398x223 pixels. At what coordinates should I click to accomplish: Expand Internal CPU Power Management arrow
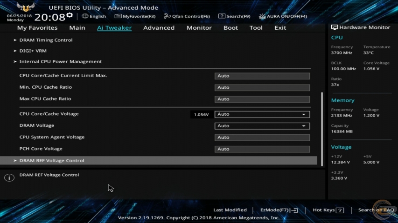coord(15,62)
